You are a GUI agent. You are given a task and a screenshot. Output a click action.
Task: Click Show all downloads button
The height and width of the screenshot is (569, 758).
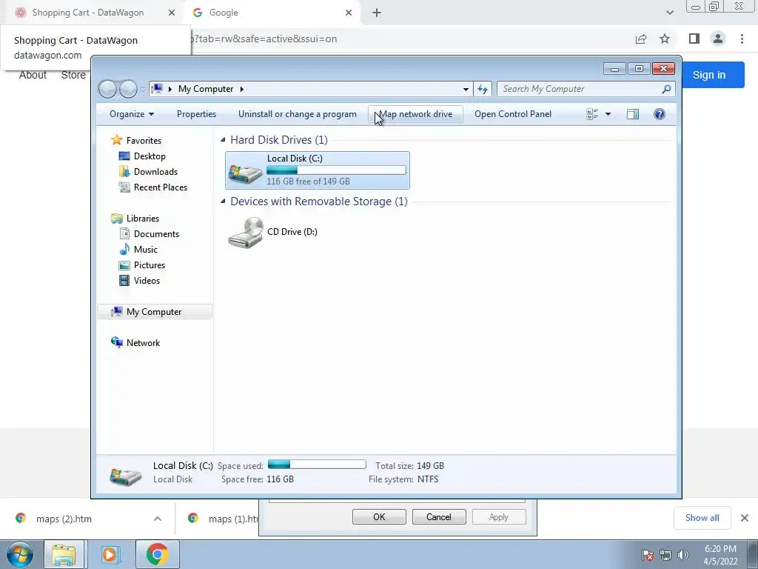coord(702,518)
